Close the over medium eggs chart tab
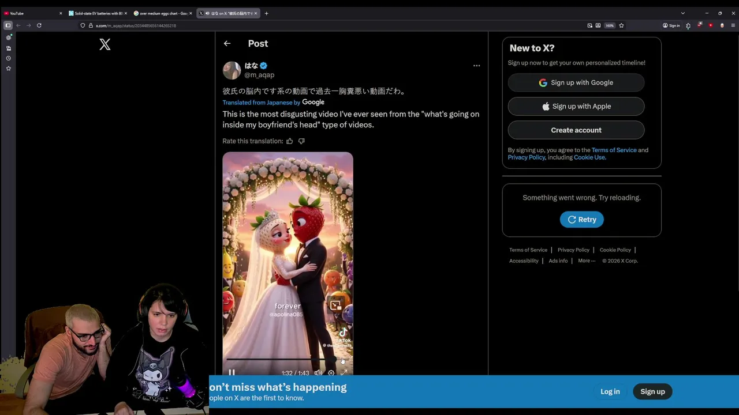 tap(191, 13)
